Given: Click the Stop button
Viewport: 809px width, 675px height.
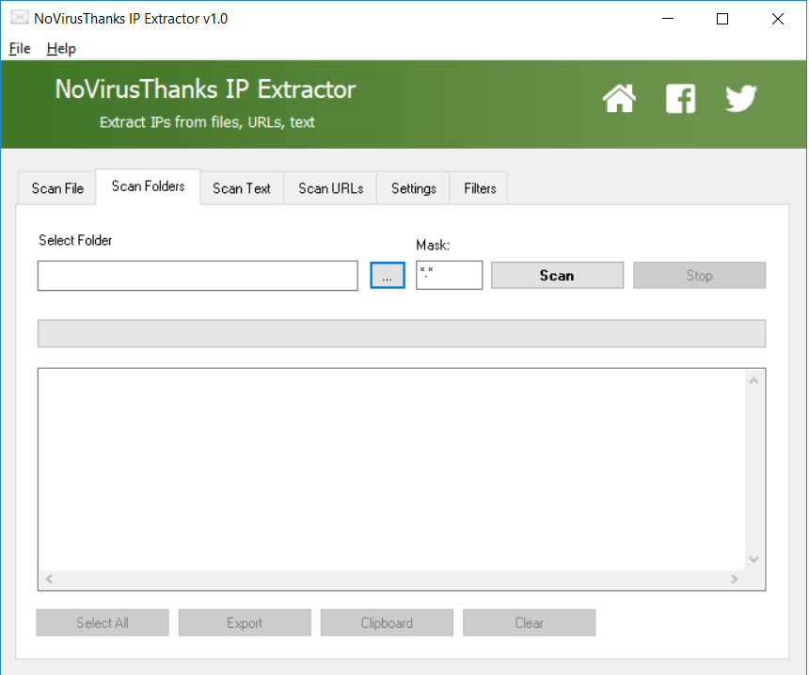Looking at the screenshot, I should [x=700, y=275].
